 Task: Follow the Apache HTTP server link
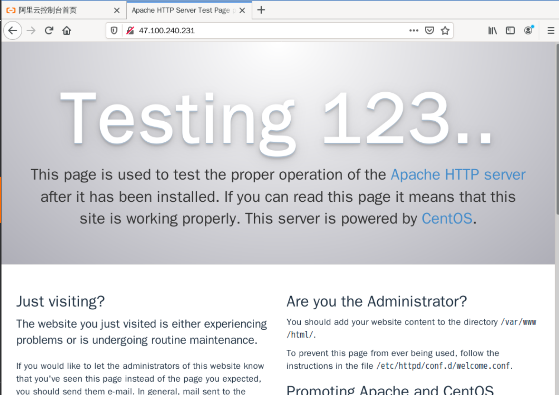[458, 175]
